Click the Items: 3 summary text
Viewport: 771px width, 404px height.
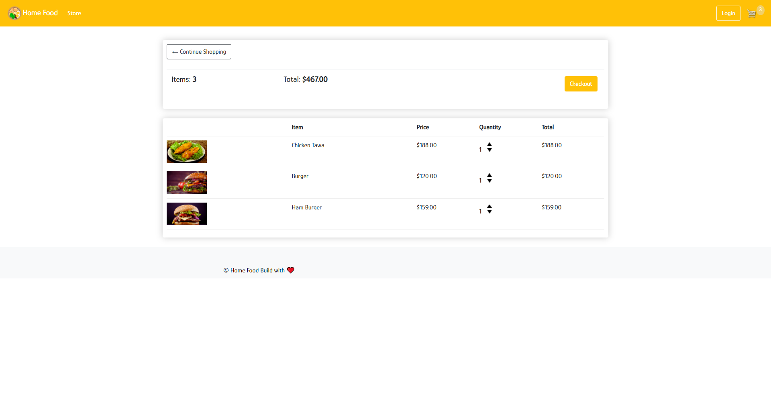tap(184, 79)
